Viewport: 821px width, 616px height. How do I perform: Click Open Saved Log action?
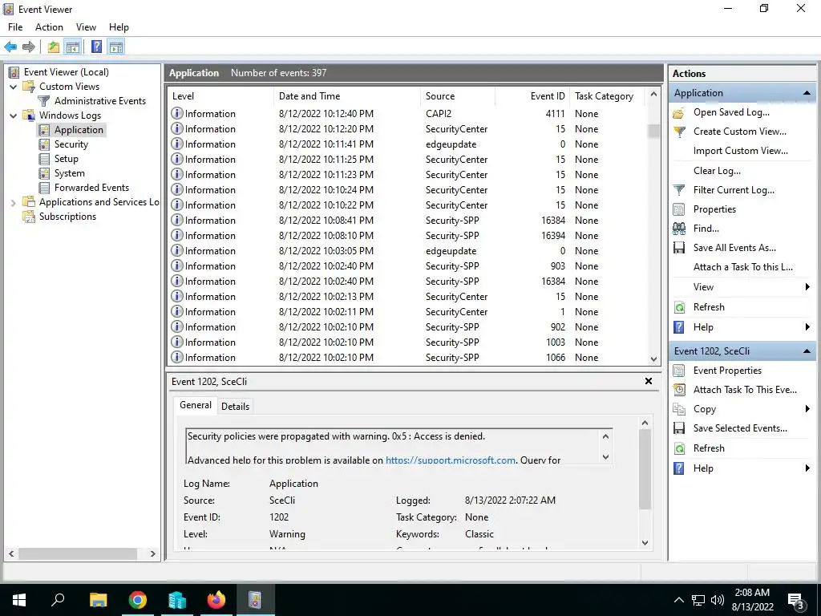731,112
